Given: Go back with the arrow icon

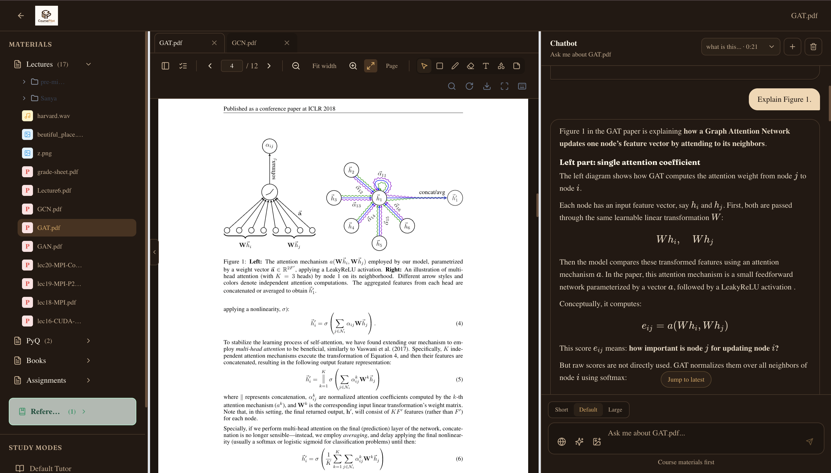Looking at the screenshot, I should pyautogui.click(x=21, y=16).
